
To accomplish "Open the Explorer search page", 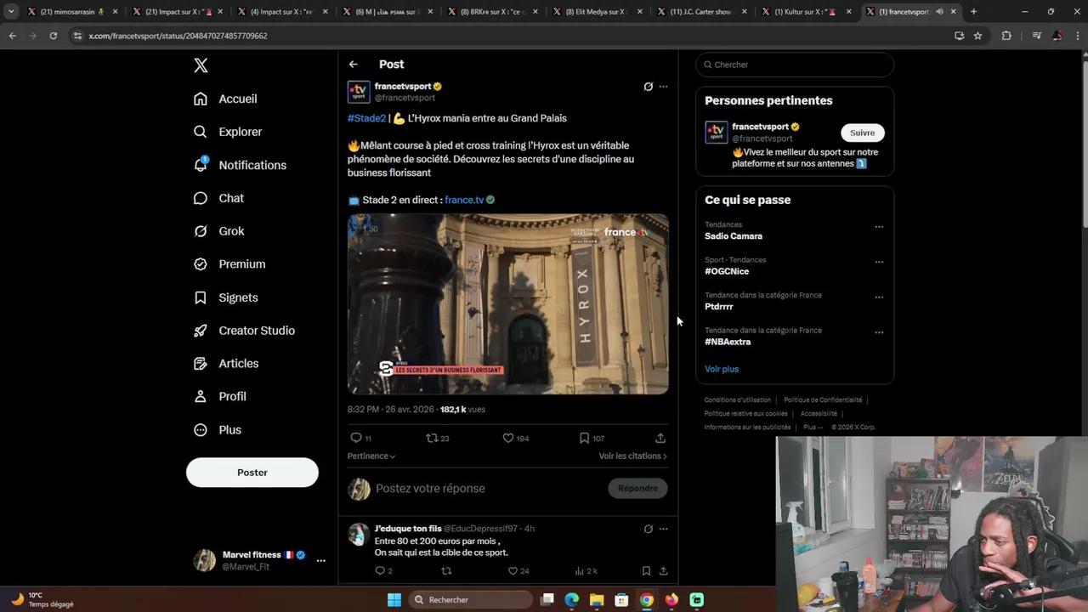I will click(227, 132).
